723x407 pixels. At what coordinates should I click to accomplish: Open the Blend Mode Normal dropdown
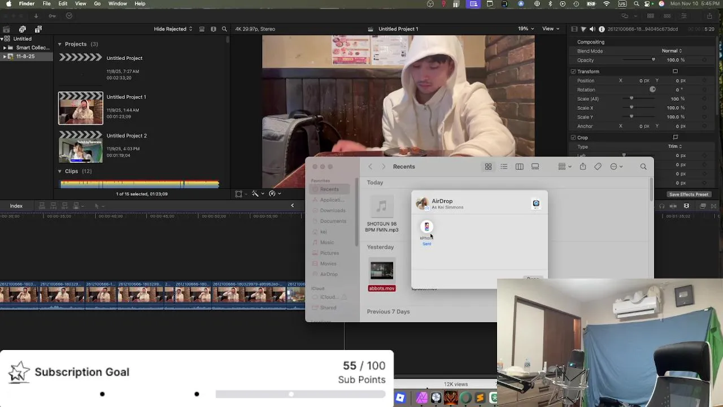(672, 51)
